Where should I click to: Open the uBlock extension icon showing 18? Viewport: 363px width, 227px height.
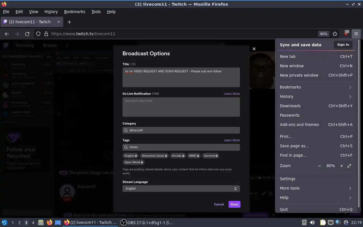click(x=346, y=33)
